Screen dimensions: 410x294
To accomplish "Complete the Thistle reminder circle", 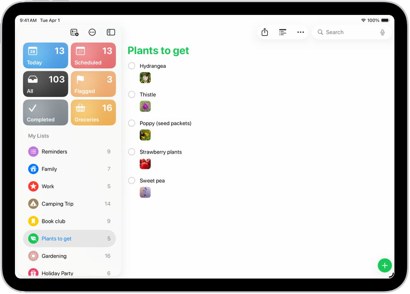I will (131, 94).
